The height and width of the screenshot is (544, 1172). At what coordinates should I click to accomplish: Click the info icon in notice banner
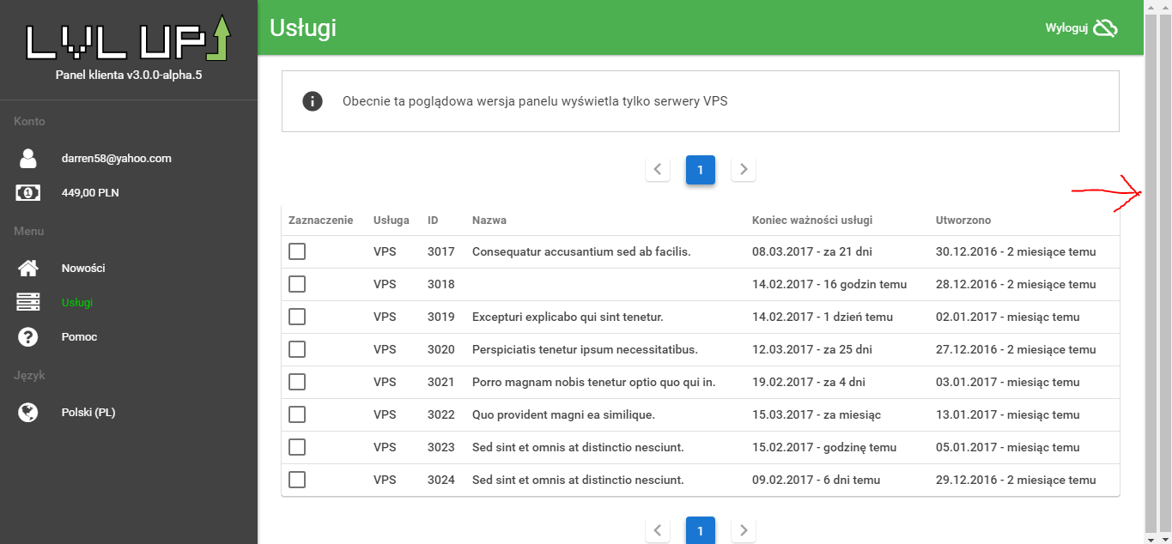(x=313, y=101)
